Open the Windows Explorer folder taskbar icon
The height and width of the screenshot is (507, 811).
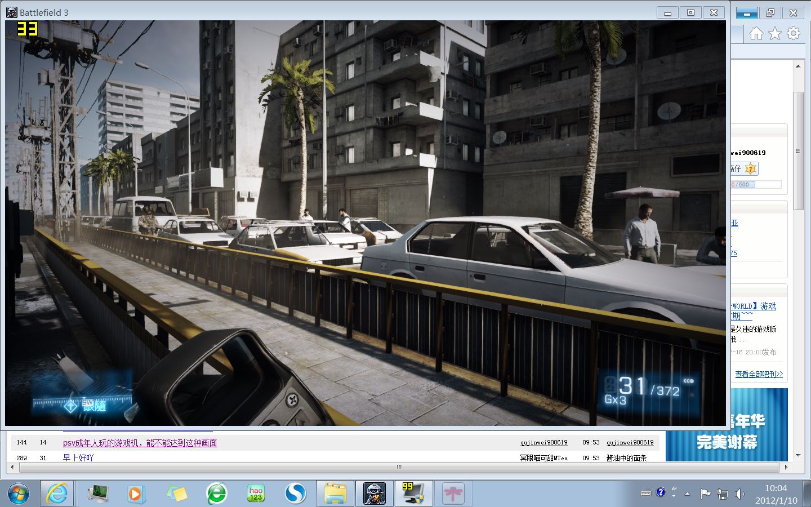pyautogui.click(x=335, y=493)
